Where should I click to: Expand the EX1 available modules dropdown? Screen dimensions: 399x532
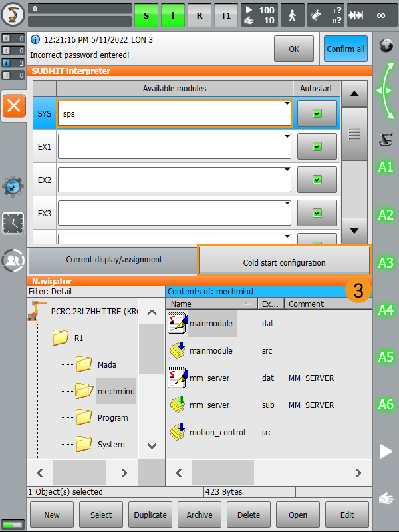174,146
